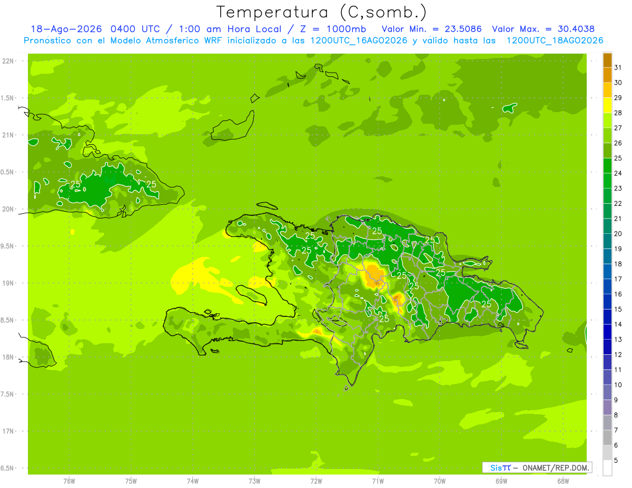Viewport: 632px width, 488px height.
Task: Click the '68W' longitude axis label
Action: (x=563, y=481)
